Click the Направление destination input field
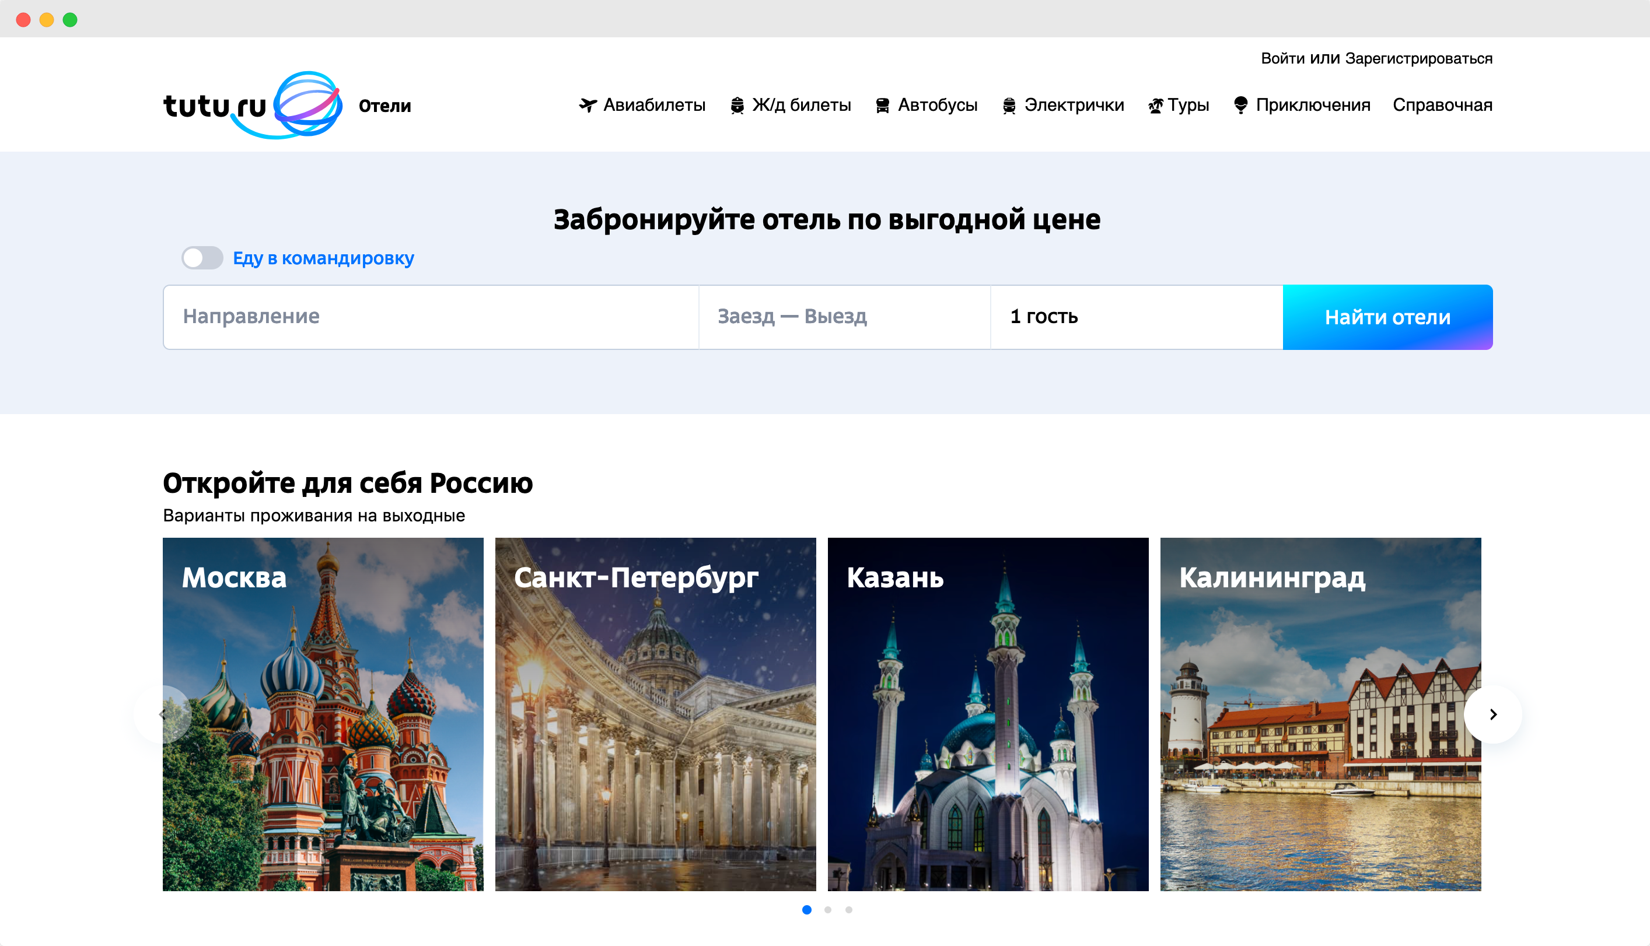 [x=430, y=317]
